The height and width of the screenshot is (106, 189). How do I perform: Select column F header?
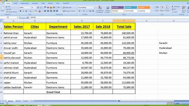pos(124,21)
